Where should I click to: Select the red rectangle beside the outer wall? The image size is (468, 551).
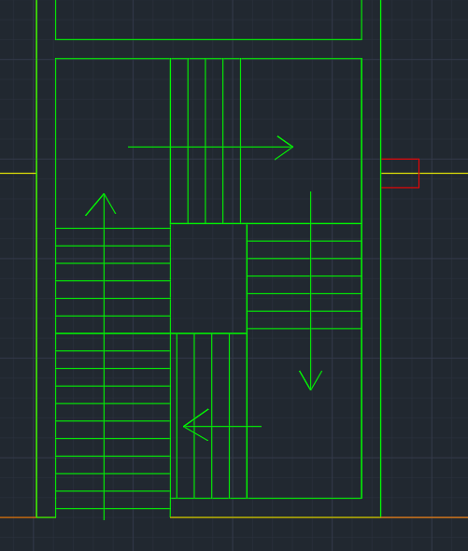400,174
